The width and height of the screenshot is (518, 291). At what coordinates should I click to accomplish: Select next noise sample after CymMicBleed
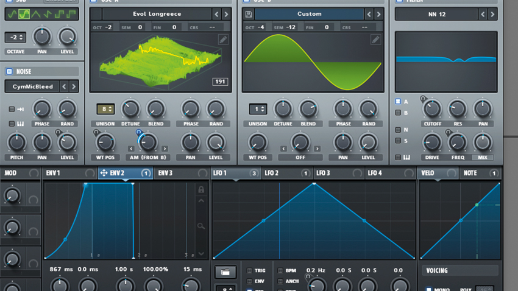74,86
